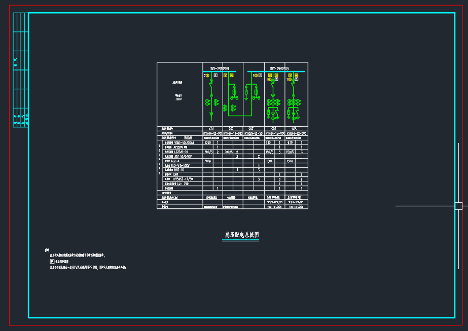468x331 pixels.
Task: Select the G01 cabinet number cell
Action: point(212,129)
